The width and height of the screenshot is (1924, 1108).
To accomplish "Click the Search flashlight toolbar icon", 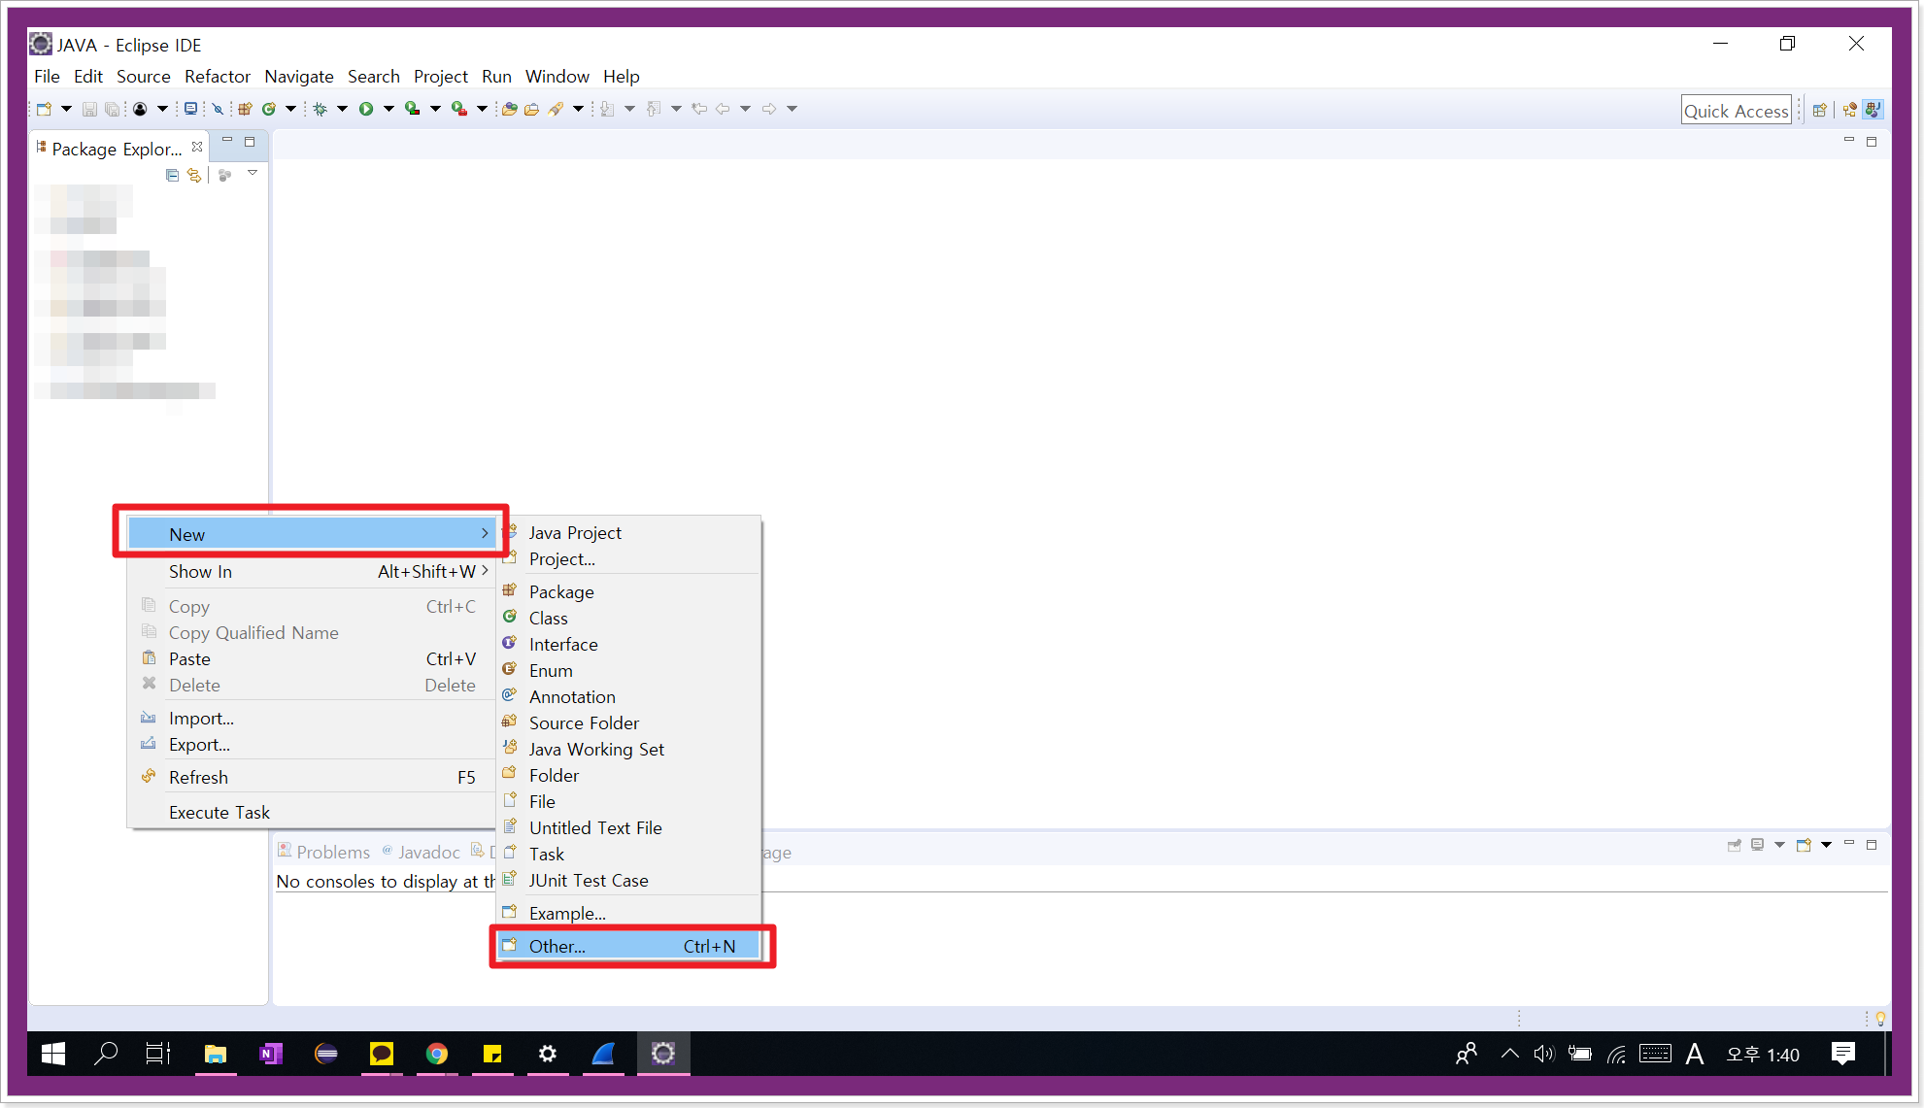I will coord(556,109).
